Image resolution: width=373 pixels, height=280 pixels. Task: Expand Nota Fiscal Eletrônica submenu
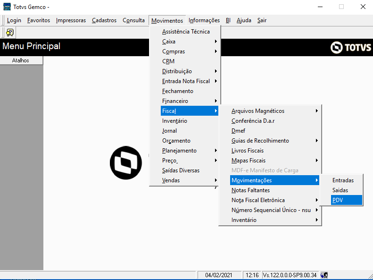click(274, 200)
